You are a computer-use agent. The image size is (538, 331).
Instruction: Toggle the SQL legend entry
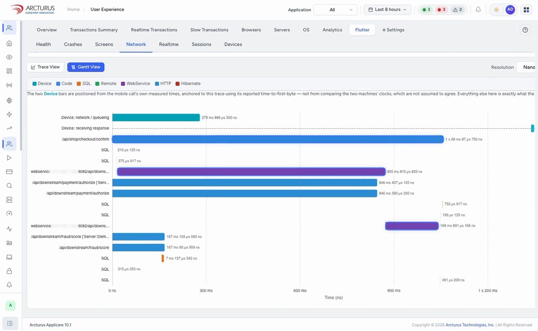point(84,84)
